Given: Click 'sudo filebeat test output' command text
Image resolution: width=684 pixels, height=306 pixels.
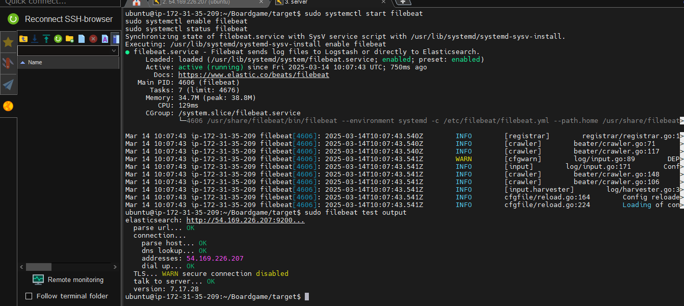Looking at the screenshot, I should (356, 213).
